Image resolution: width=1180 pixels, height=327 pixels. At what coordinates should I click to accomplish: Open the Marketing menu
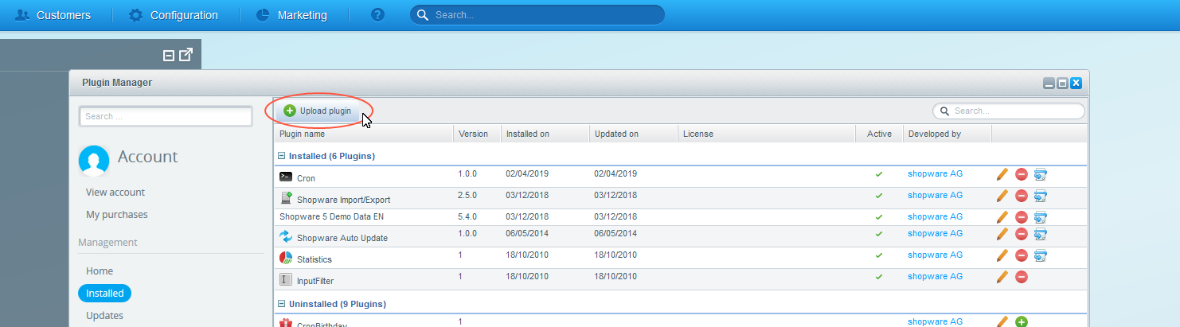coord(291,15)
